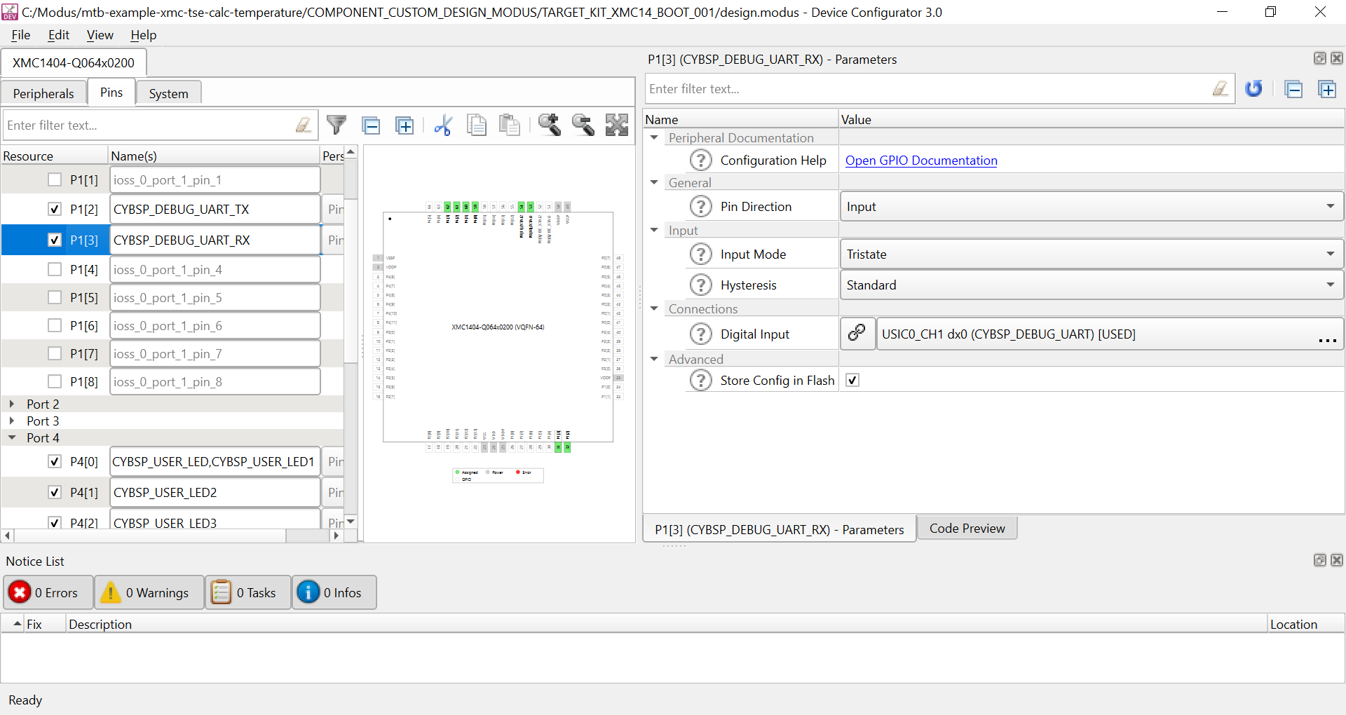
Task: Expand all parameter groups icon
Action: (x=1327, y=89)
